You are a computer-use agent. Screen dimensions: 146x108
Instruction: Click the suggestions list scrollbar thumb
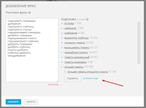point(139,43)
